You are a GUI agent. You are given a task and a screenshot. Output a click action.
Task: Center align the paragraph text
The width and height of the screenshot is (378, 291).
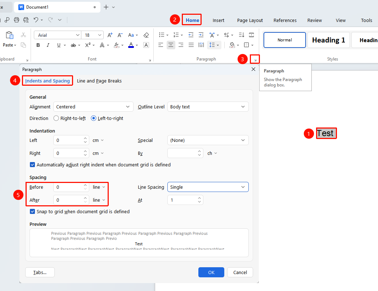coord(171,45)
